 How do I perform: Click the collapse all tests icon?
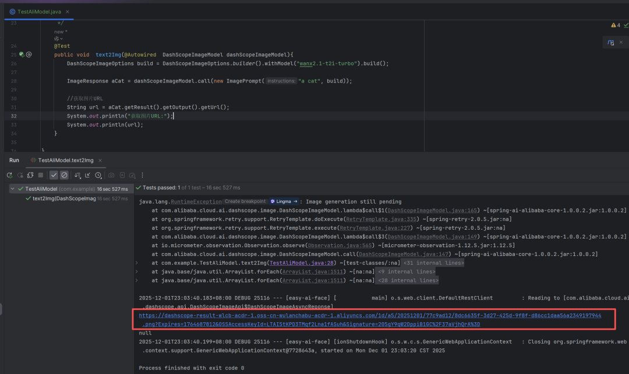point(88,175)
